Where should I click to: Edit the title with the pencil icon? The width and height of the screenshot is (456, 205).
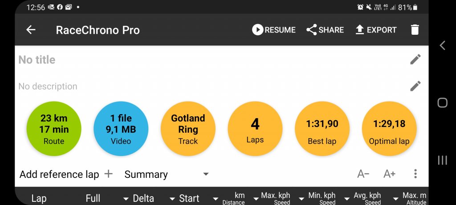(415, 59)
